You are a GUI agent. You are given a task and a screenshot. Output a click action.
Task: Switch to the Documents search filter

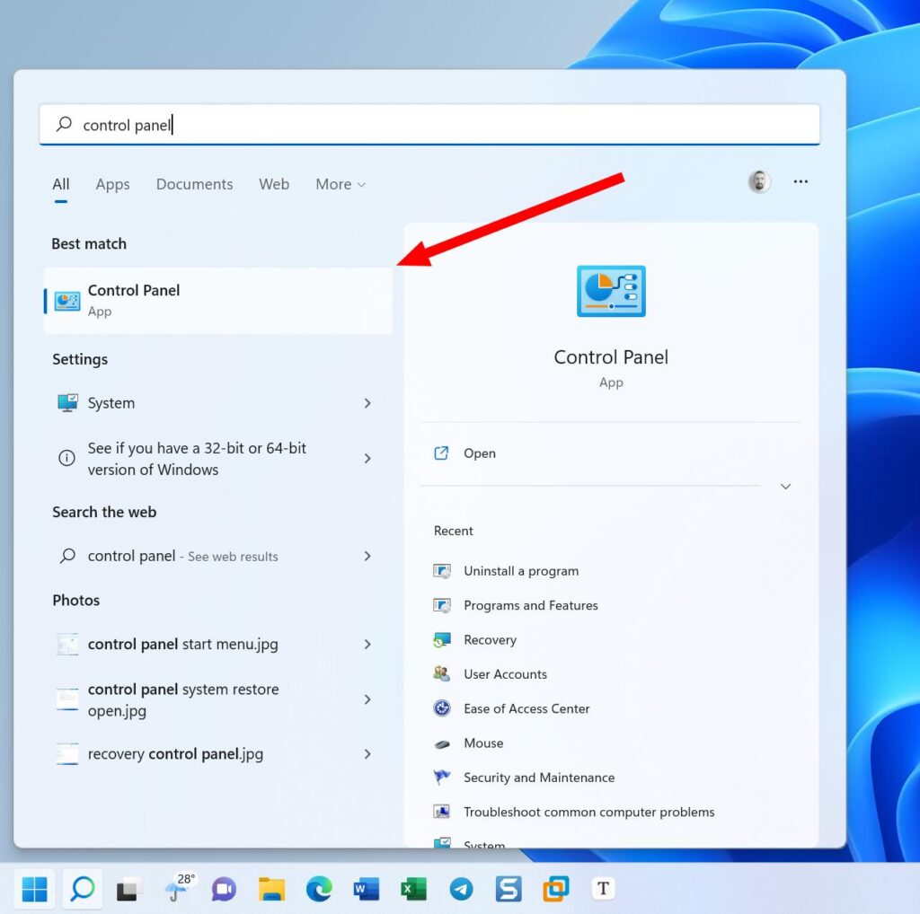(x=194, y=184)
